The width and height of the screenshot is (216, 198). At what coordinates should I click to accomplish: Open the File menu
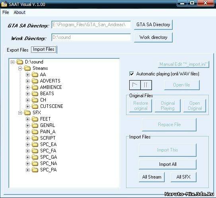[x=6, y=12]
